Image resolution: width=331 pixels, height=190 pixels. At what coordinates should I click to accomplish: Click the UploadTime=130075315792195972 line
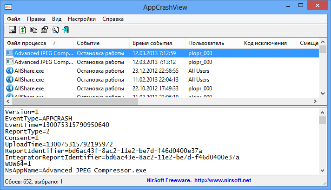(x=59, y=144)
